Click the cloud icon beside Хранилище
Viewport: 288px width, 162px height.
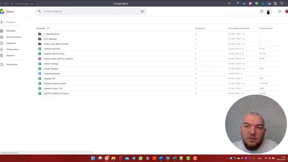pos(2,64)
